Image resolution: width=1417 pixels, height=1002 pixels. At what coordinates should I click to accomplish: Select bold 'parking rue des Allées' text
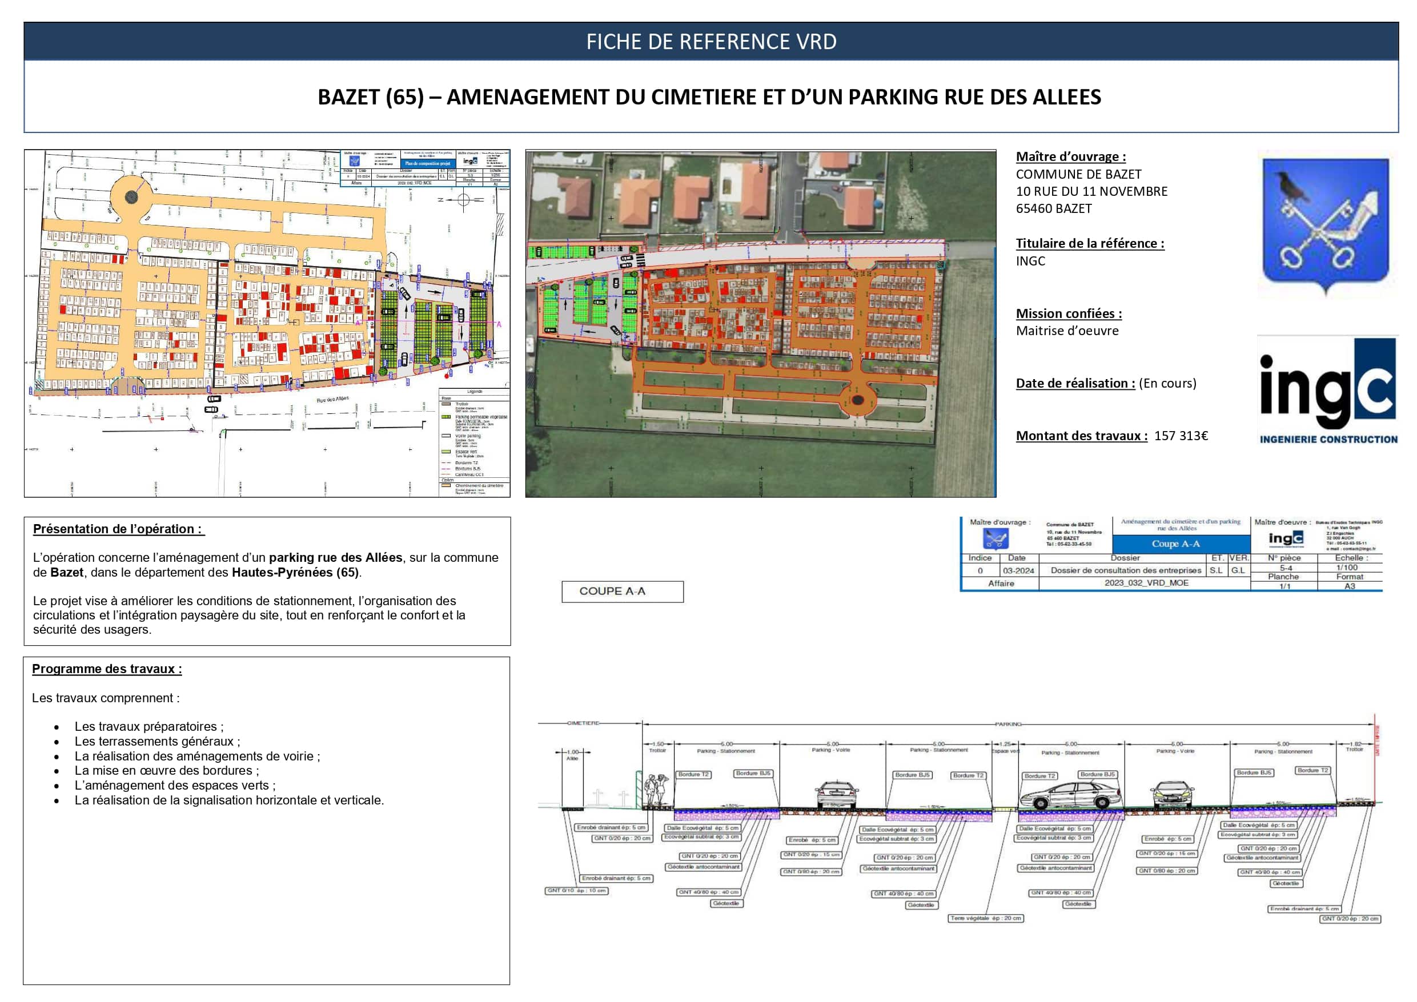tap(336, 557)
